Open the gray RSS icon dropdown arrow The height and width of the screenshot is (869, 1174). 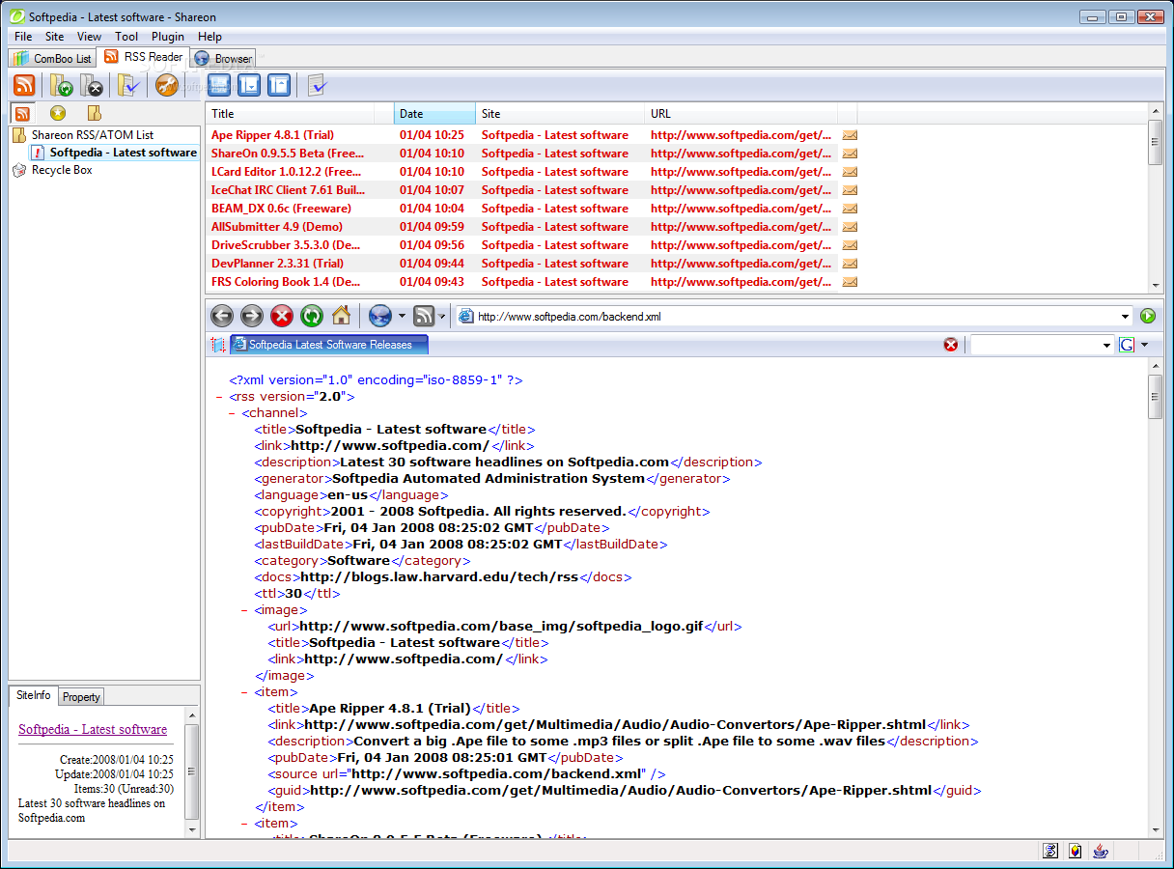click(442, 316)
